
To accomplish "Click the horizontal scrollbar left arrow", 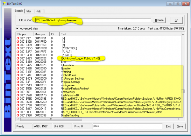I will click(18, 119).
